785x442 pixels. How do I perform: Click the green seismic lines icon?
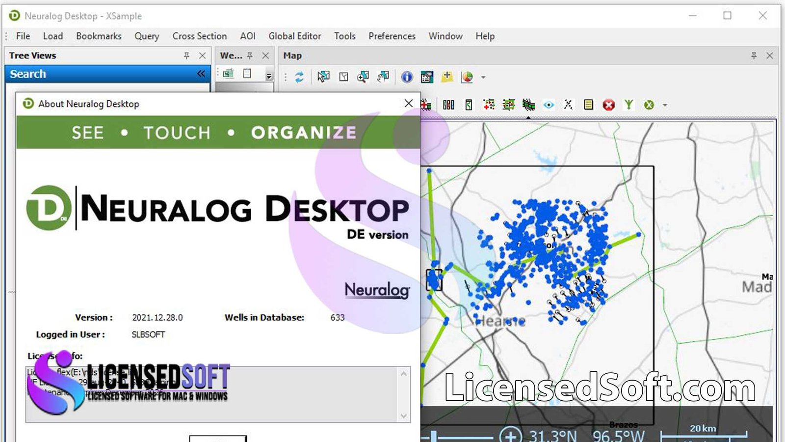[x=528, y=105]
